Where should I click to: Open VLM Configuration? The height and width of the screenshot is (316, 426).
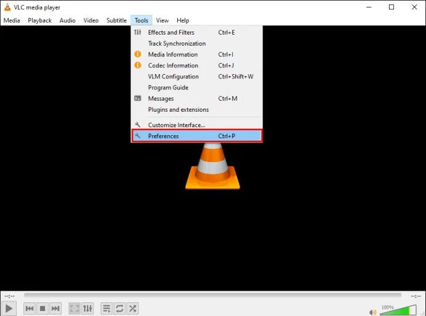click(197, 77)
